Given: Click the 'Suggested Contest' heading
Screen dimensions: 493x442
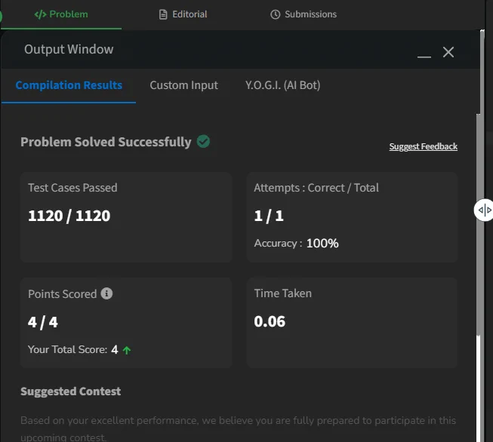Looking at the screenshot, I should pyautogui.click(x=71, y=391).
